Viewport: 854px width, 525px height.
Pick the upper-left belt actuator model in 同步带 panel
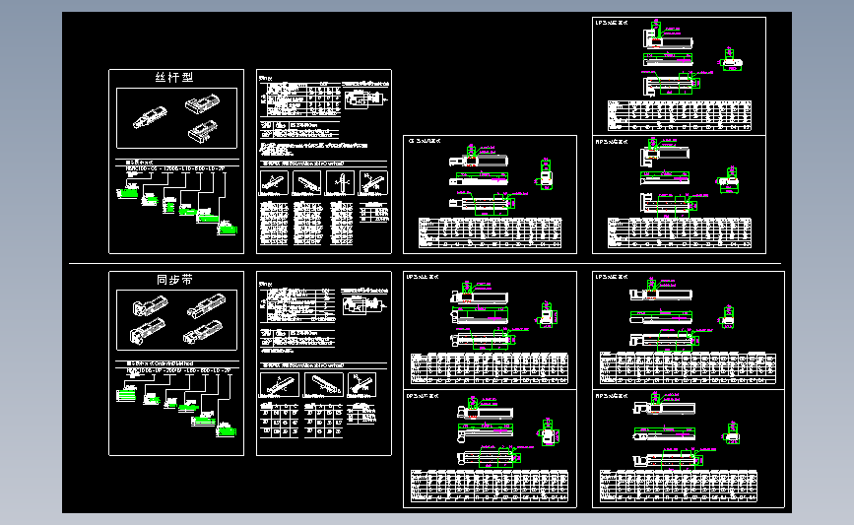pyautogui.click(x=151, y=305)
